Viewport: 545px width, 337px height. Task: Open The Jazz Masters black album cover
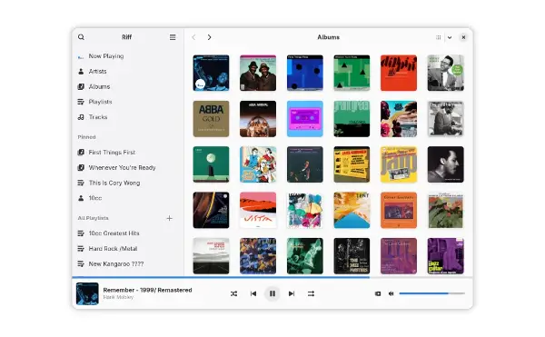[x=352, y=256]
